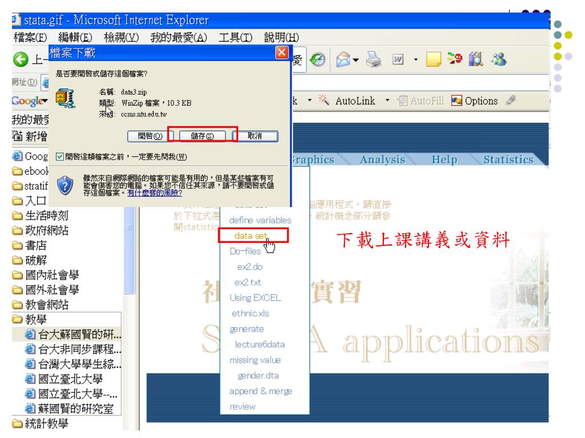This screenshot has width=585, height=438.
Task: Open the Help tab on the webpage
Action: [444, 160]
